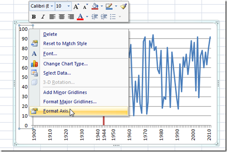Toggle Bold formatting
Image resolution: width=227 pixels, height=152 pixels.
point(34,17)
